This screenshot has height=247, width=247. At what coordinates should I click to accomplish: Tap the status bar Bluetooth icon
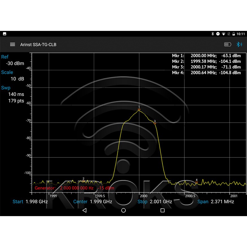click(x=212, y=34)
